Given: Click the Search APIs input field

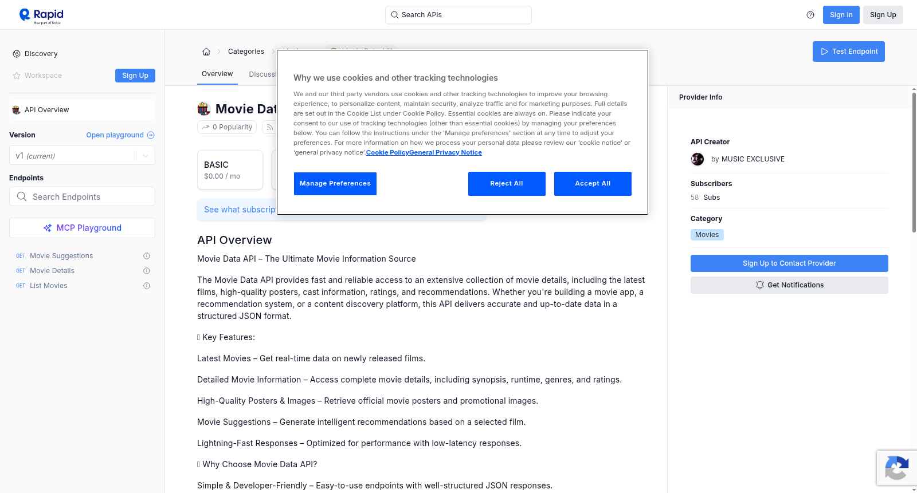Looking at the screenshot, I should [458, 15].
